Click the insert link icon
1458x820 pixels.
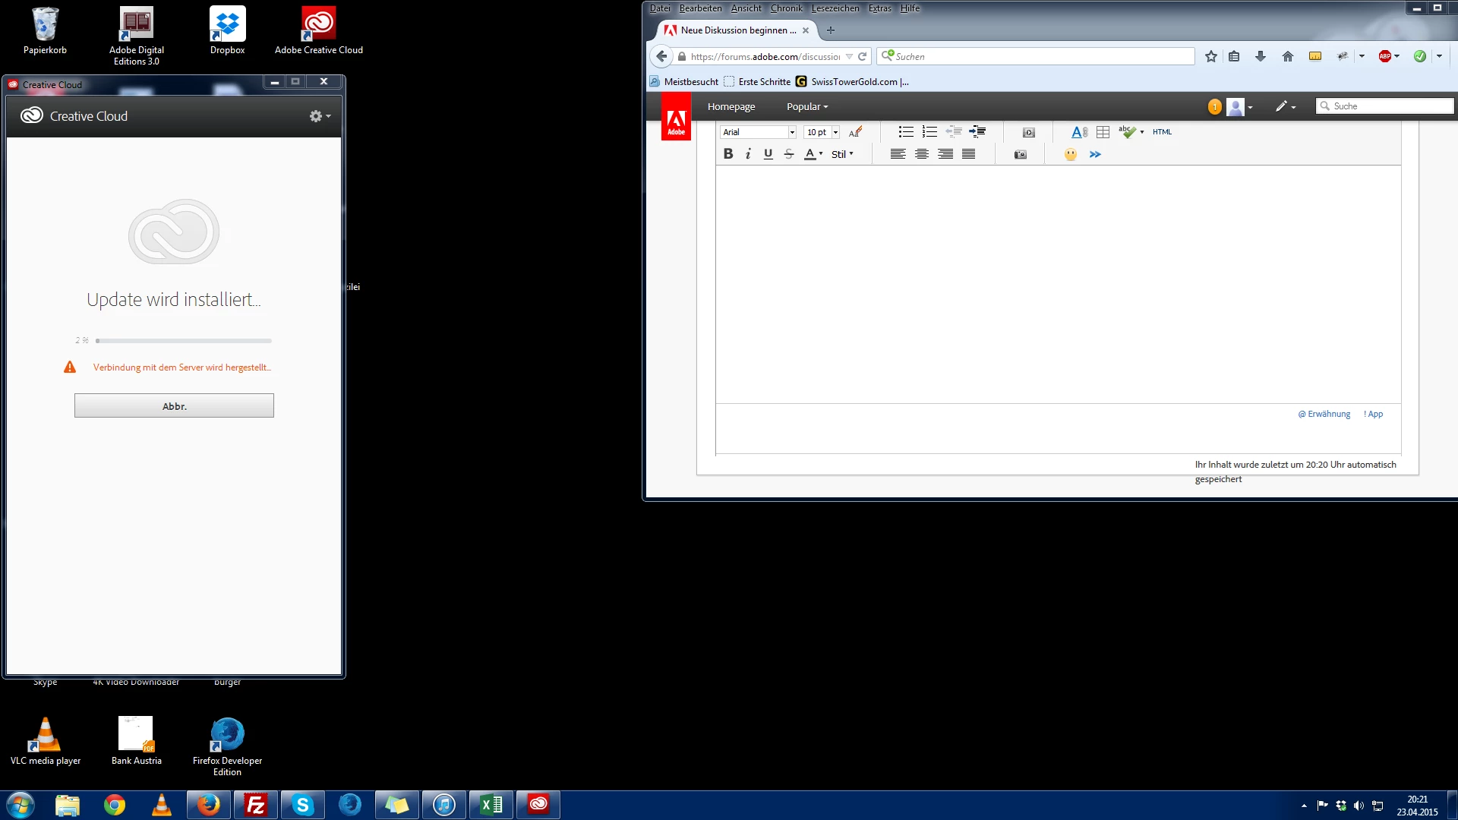[x=1079, y=132]
